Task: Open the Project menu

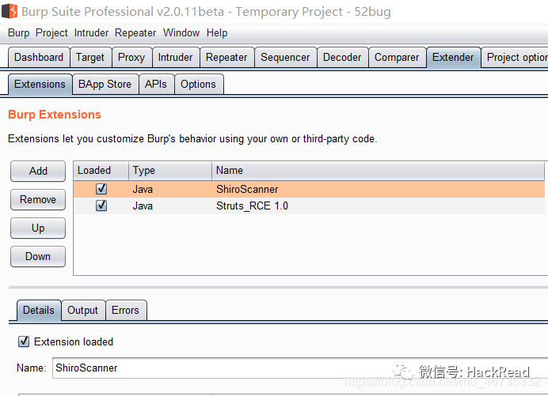Action: [51, 32]
